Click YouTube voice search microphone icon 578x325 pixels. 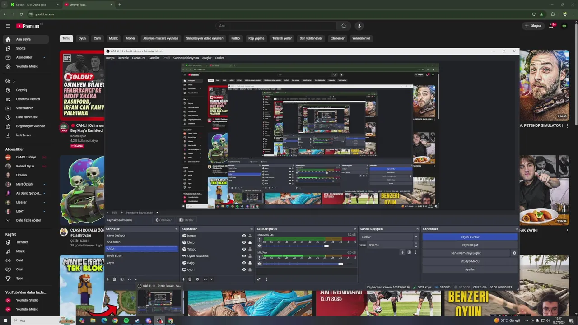359,26
